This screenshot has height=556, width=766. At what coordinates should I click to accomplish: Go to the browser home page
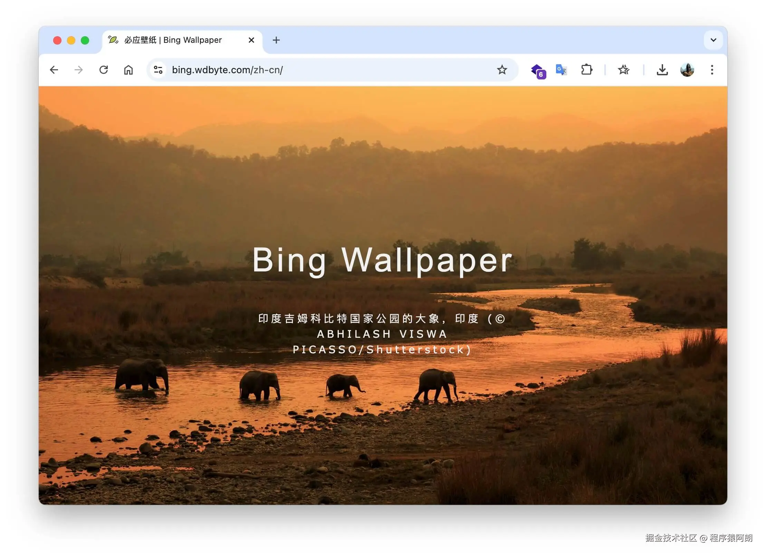[x=128, y=70]
